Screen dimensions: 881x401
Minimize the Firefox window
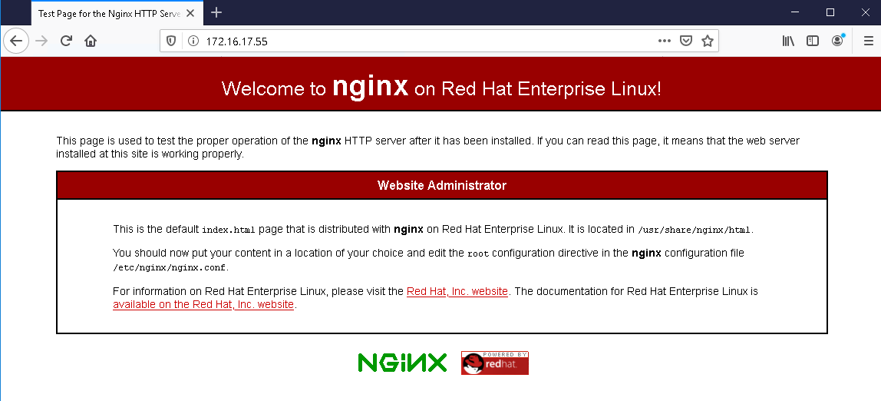(795, 12)
